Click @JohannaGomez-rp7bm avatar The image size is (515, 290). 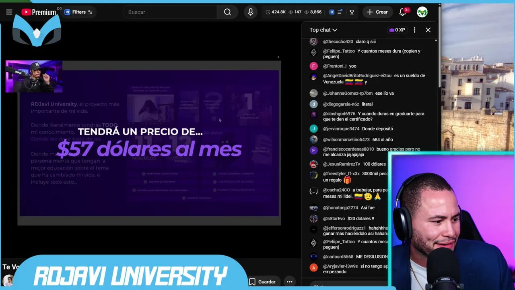coord(313,93)
